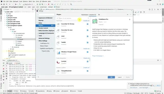The height and width of the screenshot is (94, 164).
Task: Open the File menu
Action: point(4,1)
